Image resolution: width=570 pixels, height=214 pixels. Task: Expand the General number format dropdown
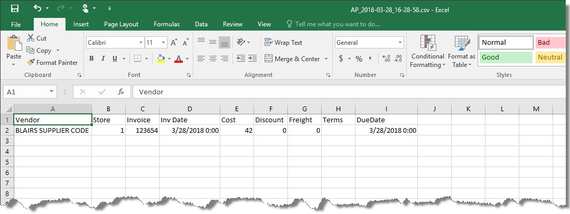click(400, 43)
